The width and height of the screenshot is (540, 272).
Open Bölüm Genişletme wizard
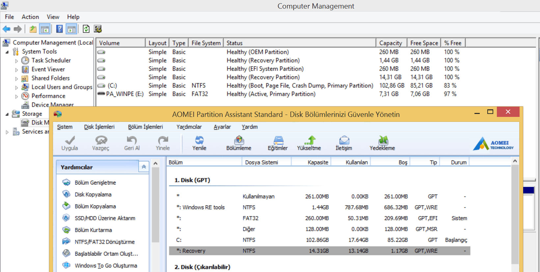(x=95, y=182)
